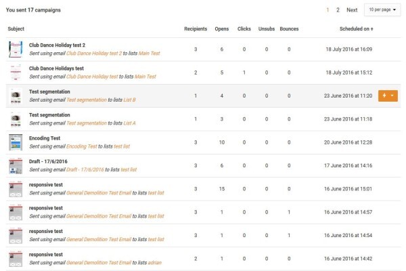Click the Next pagination link
406x271 pixels.
point(352,10)
